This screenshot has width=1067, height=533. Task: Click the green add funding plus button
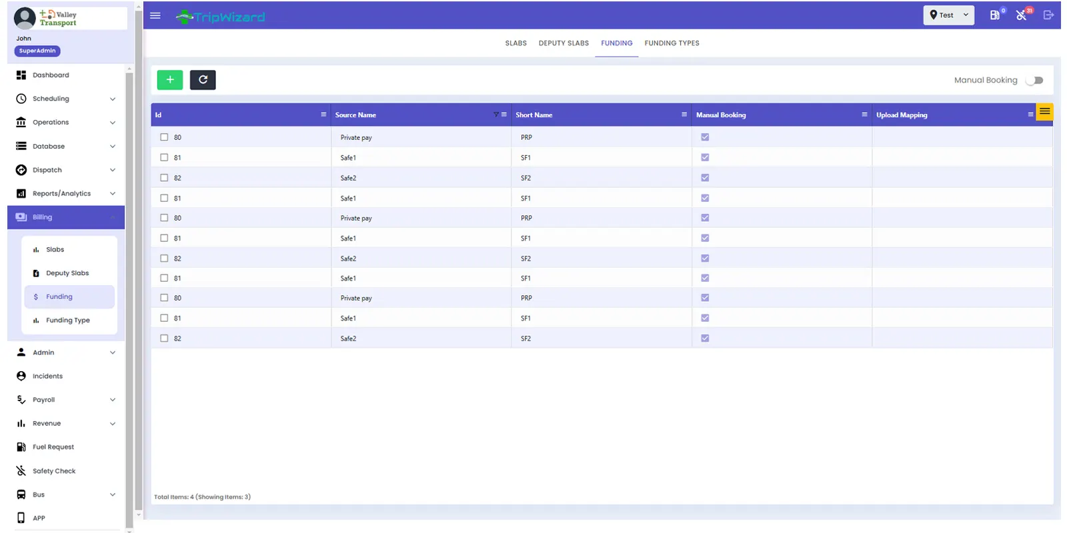[170, 80]
